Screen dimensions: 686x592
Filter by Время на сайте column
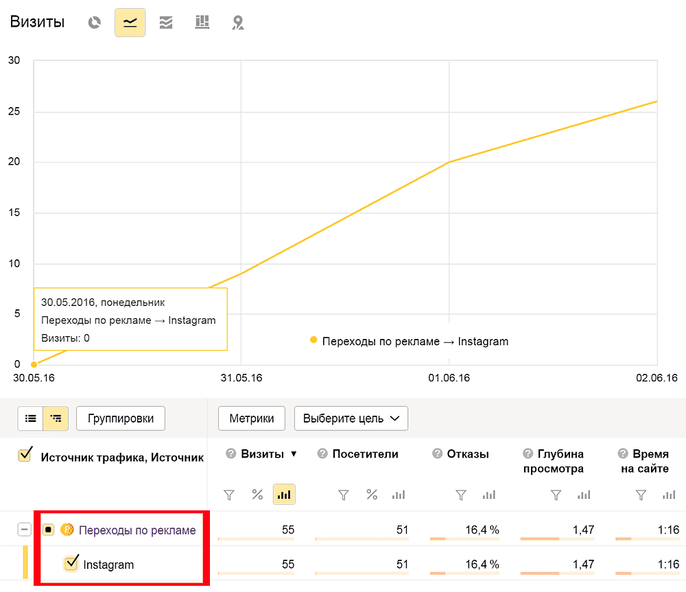coord(641,495)
